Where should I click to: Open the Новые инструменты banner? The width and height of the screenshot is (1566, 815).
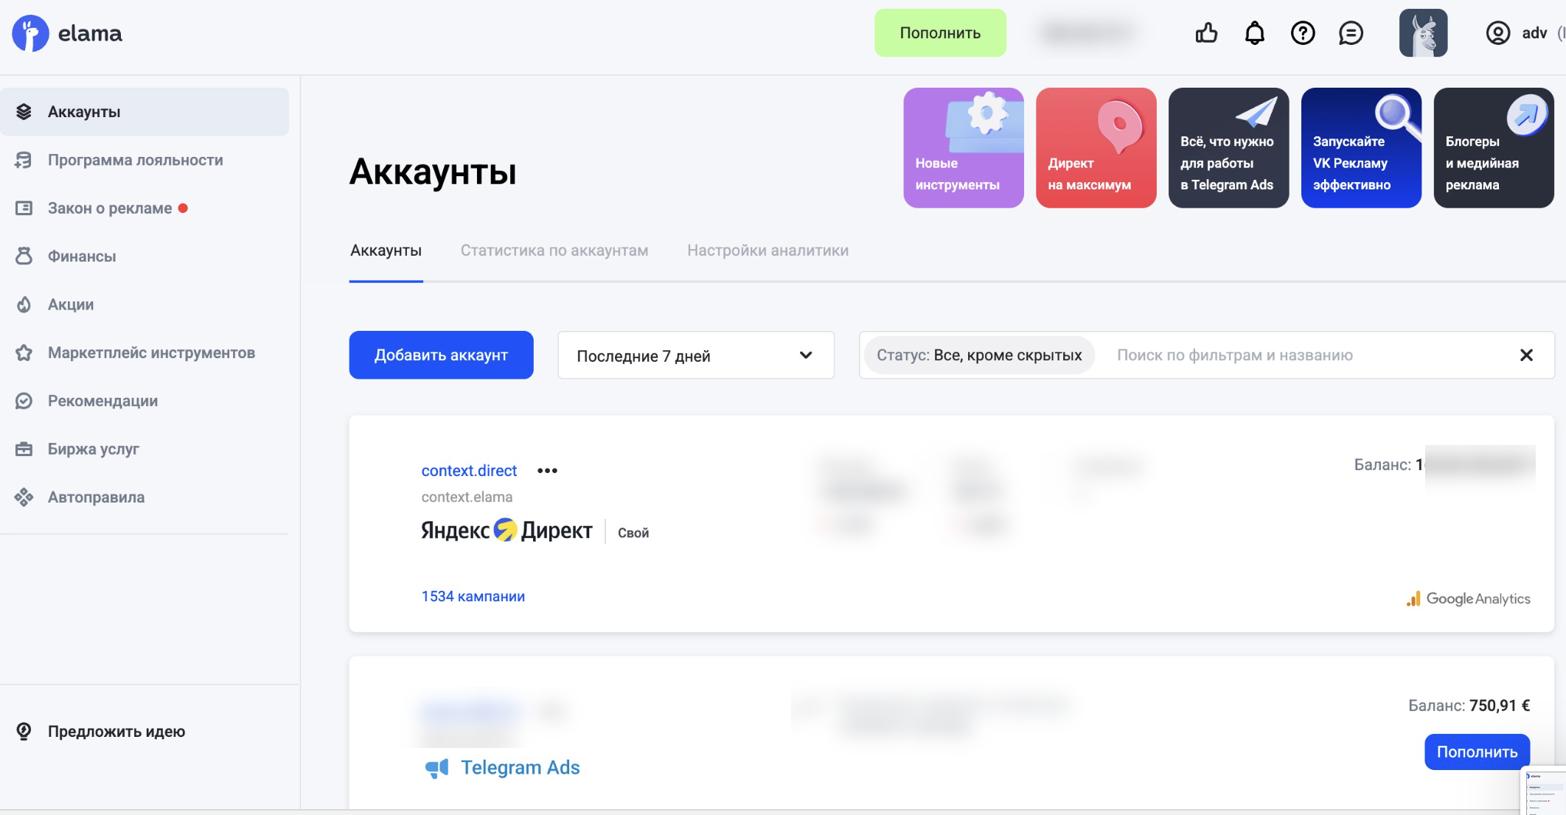[x=963, y=147]
